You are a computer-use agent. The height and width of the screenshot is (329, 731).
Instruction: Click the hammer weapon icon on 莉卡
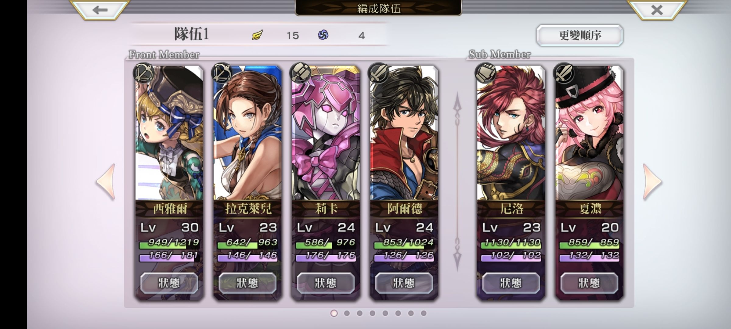[301, 73]
